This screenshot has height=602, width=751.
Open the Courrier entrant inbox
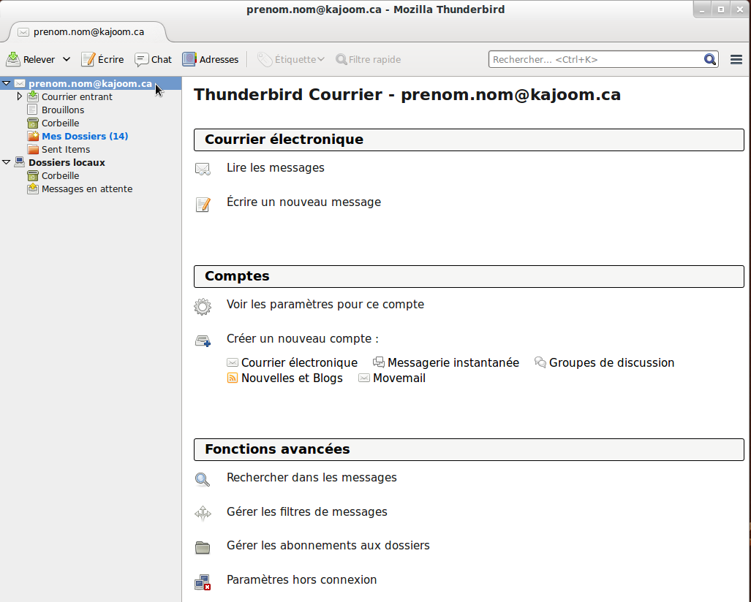click(77, 96)
